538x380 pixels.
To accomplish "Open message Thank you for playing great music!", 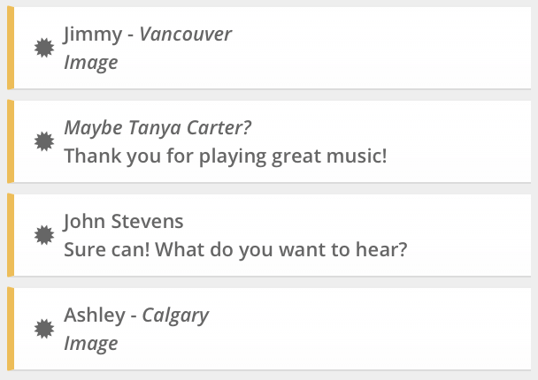I will (x=226, y=156).
